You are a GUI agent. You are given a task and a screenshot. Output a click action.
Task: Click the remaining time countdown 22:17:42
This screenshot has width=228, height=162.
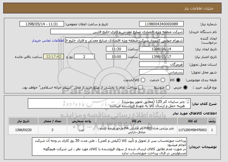point(54,57)
